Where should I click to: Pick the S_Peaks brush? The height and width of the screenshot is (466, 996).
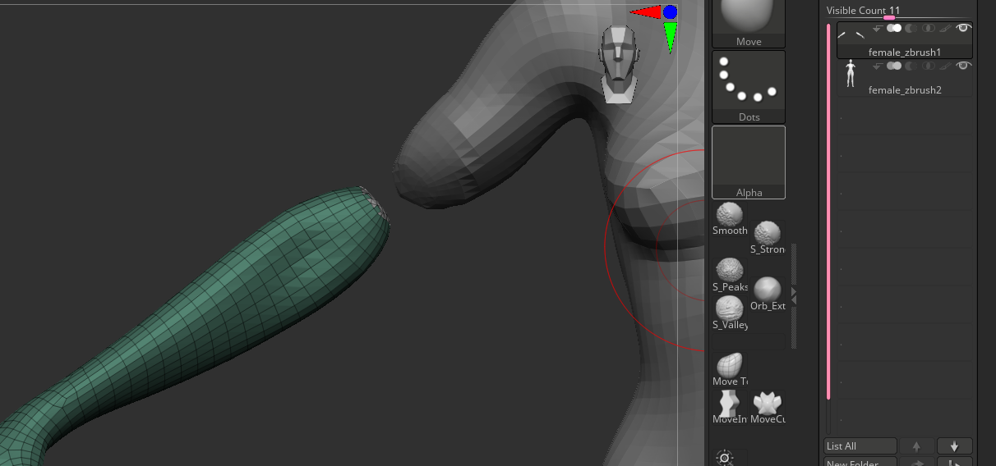pos(730,275)
